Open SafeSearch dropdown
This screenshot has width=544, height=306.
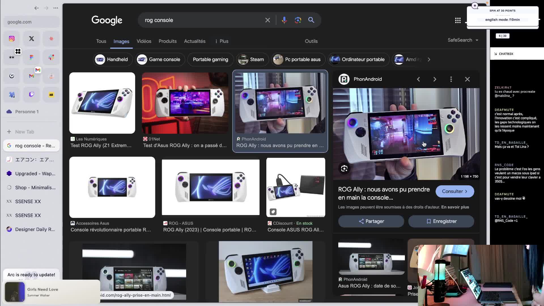(x=463, y=40)
